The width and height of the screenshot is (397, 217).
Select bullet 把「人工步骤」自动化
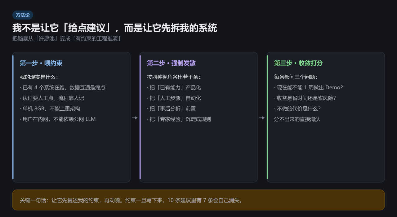(174, 98)
